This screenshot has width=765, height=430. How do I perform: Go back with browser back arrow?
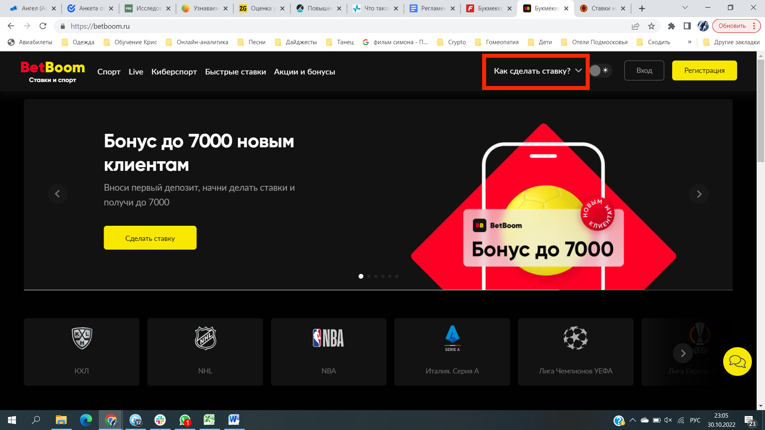click(x=11, y=26)
